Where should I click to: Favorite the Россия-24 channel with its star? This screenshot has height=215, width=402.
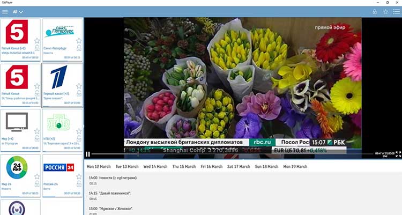pos(79,176)
